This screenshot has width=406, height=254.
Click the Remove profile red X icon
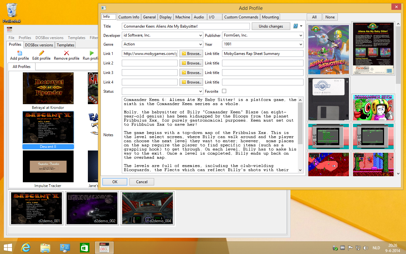(66, 53)
